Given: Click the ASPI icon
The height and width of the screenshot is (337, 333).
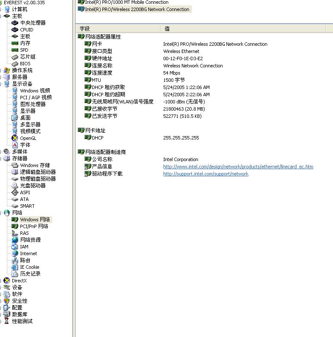Looking at the screenshot, I should tap(14, 192).
